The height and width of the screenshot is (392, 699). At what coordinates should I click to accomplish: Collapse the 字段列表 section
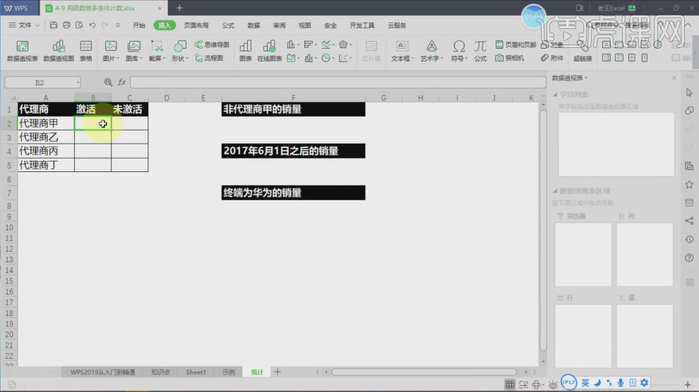pos(555,94)
